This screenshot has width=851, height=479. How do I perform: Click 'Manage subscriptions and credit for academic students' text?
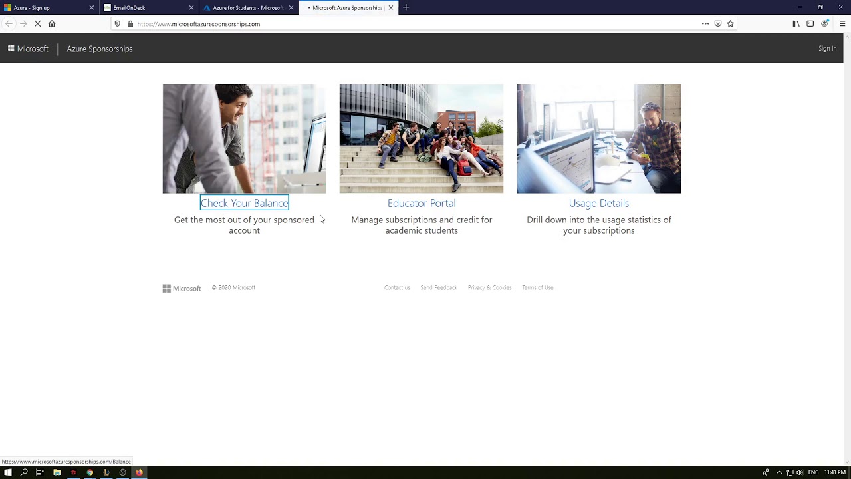click(x=422, y=225)
